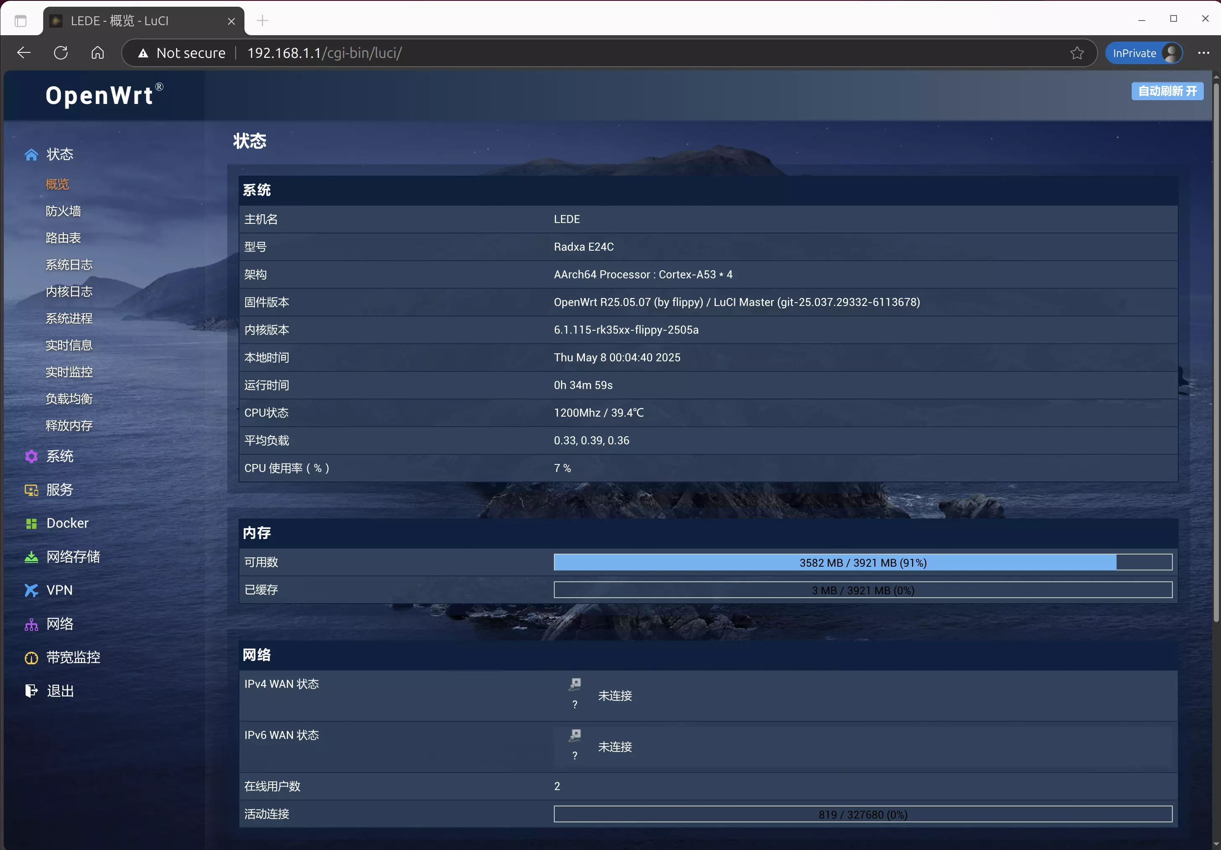This screenshot has width=1221, height=850.
Task: Click the 退出 logout link
Action: click(x=60, y=691)
